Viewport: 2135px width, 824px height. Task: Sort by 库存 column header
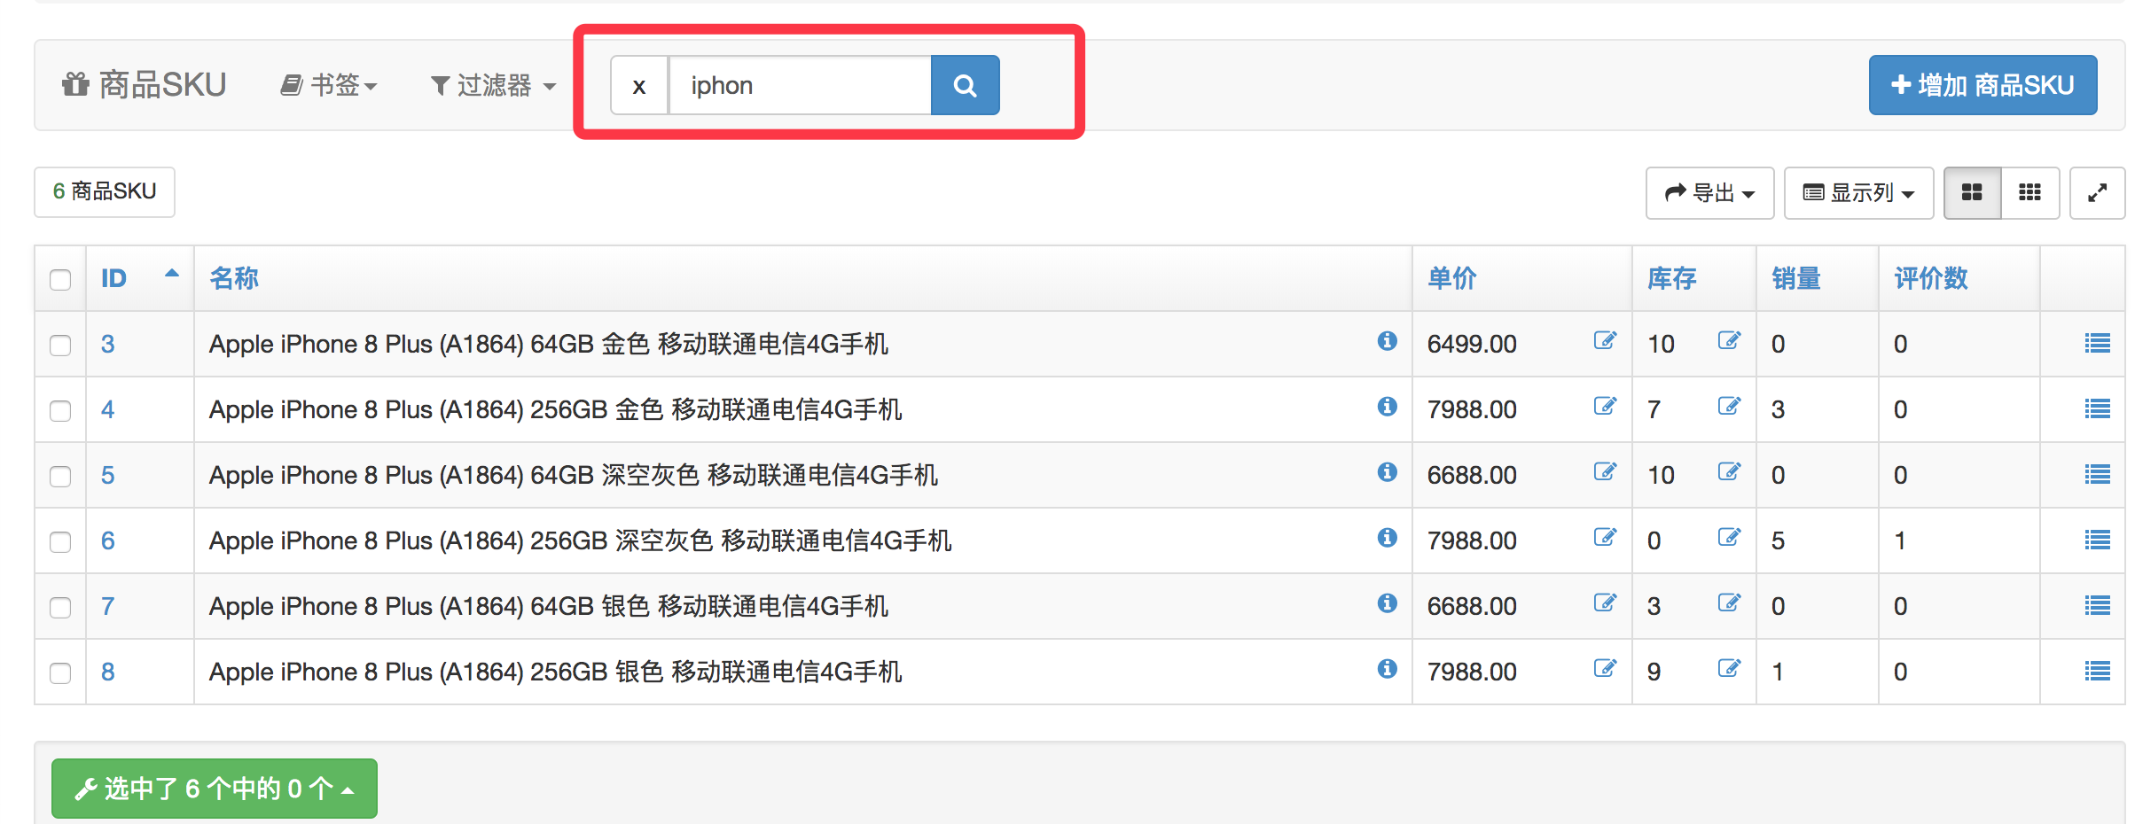(x=1671, y=278)
